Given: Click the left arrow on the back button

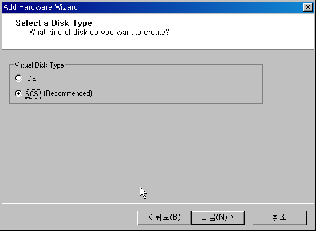Looking at the screenshot, I should [150, 217].
